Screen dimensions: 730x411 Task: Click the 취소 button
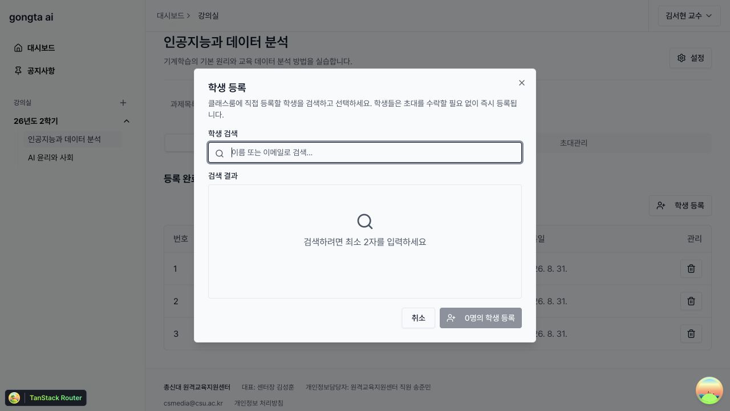coord(419,318)
